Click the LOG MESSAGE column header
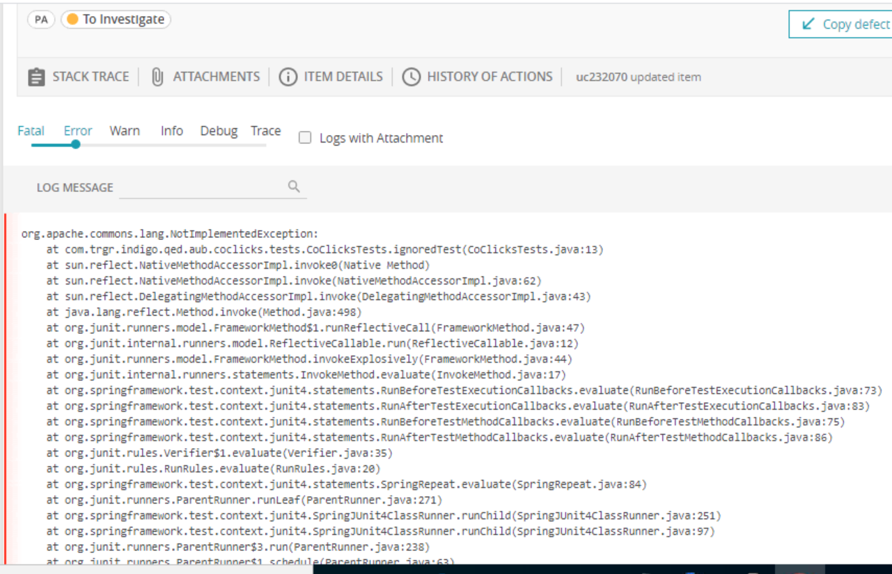This screenshot has height=574, width=892. tap(75, 187)
